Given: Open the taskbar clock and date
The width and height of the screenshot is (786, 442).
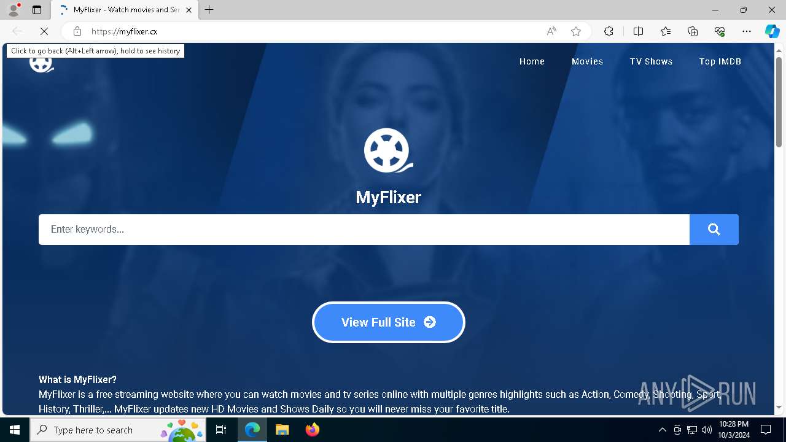Looking at the screenshot, I should 734,430.
